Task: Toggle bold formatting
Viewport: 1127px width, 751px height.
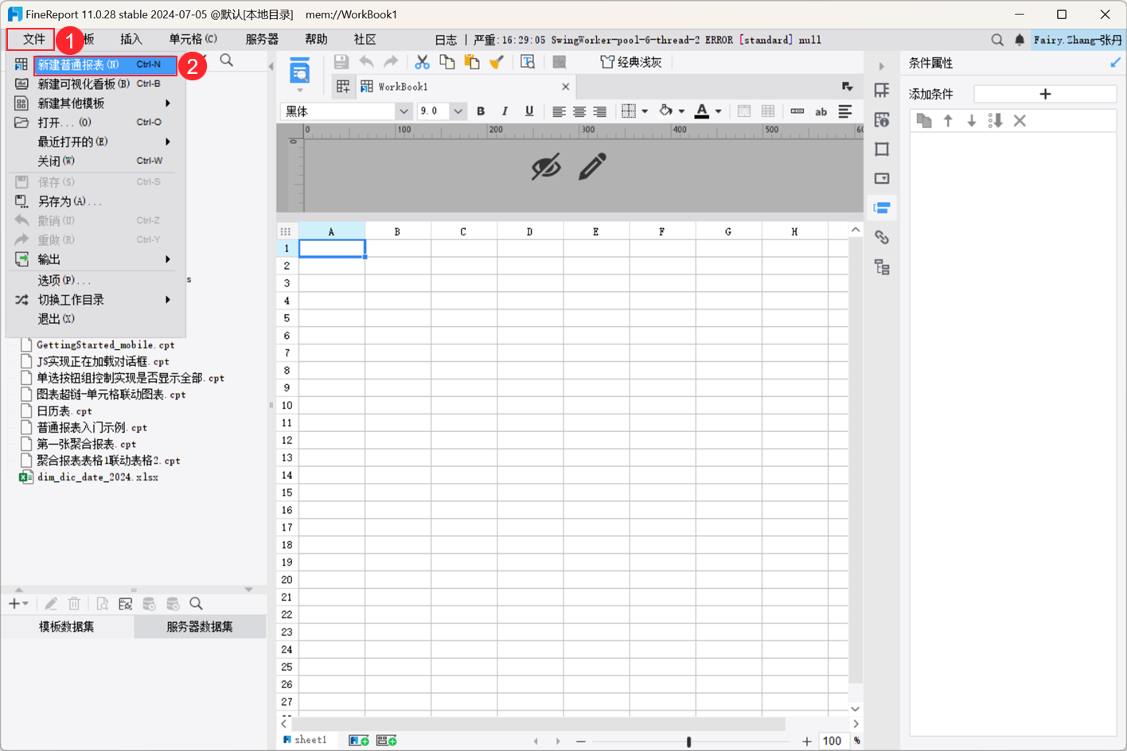Action: (x=481, y=112)
